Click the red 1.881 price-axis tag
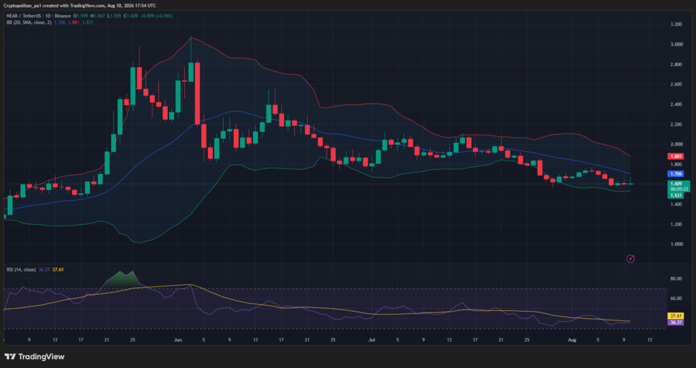Screen dimensions: 696x368 coord(676,156)
